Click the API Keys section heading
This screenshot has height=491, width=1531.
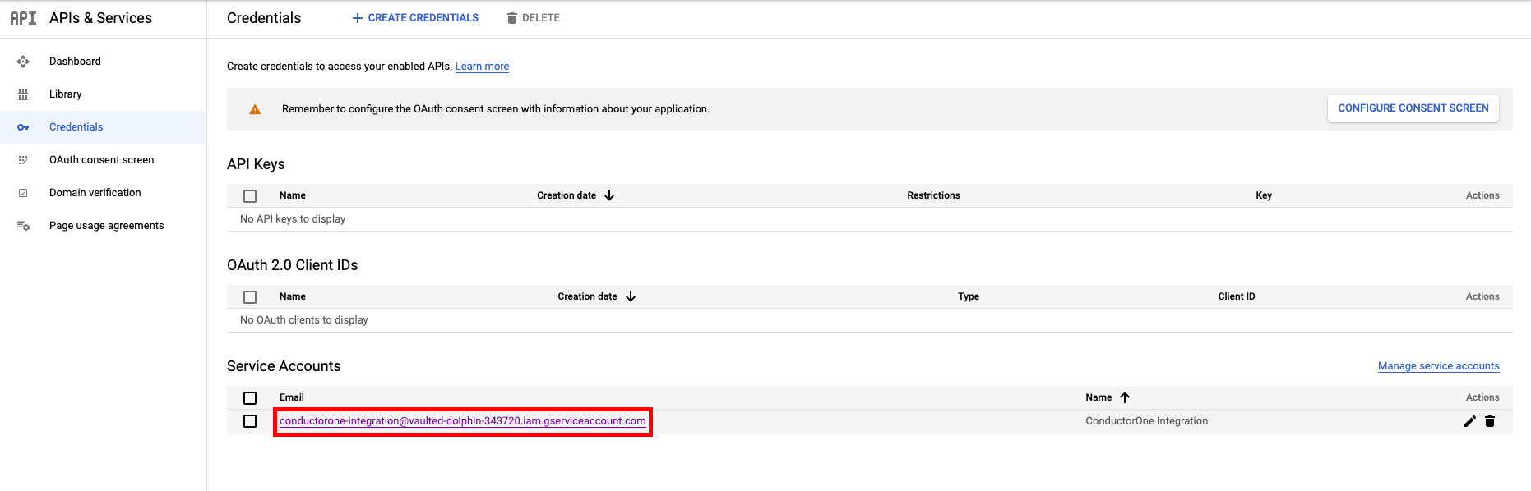coord(256,164)
